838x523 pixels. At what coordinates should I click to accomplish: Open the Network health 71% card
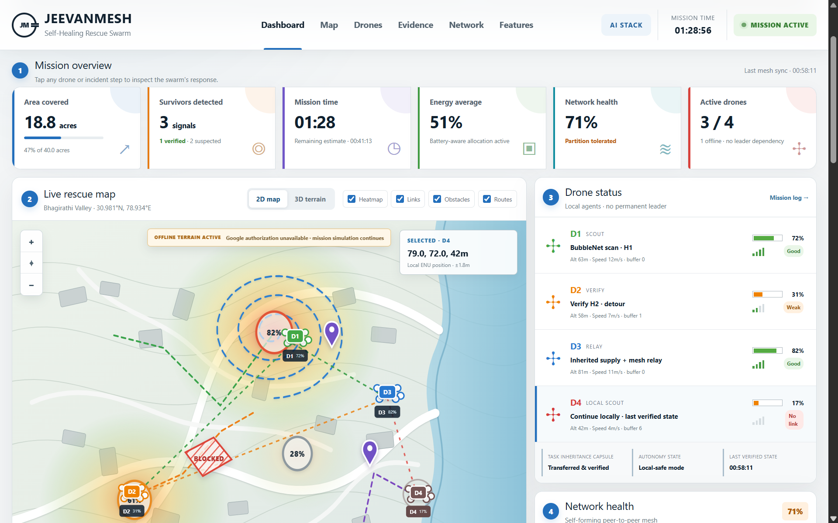pyautogui.click(x=617, y=128)
